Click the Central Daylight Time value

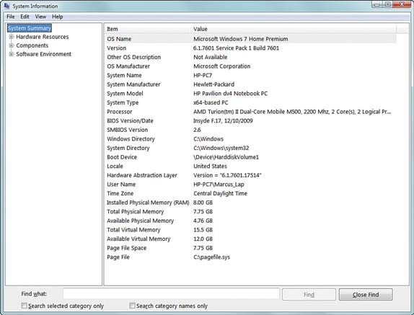[x=220, y=193]
